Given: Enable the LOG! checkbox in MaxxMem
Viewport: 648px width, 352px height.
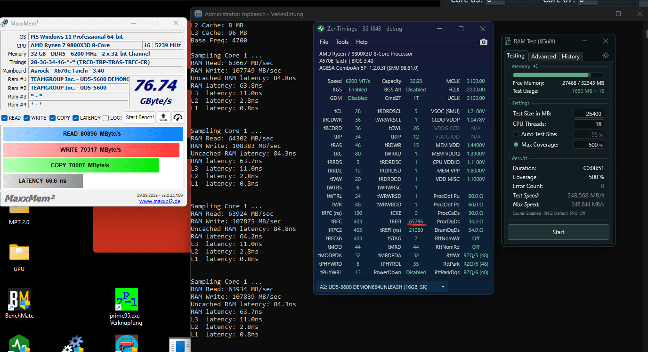Looking at the screenshot, I should tap(106, 118).
